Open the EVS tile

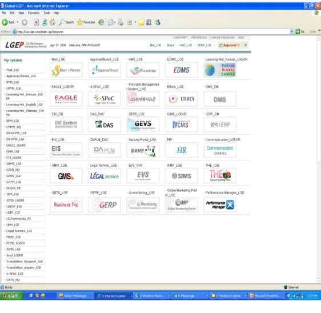coord(143,176)
